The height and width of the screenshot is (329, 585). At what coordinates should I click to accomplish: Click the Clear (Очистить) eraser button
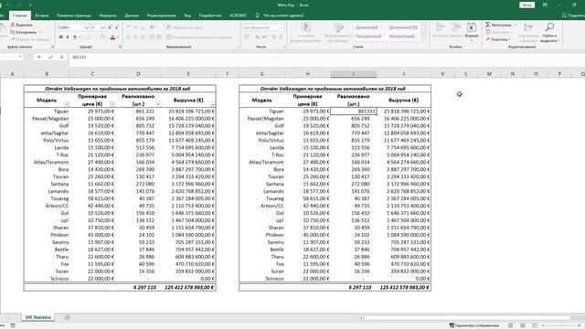pos(498,39)
